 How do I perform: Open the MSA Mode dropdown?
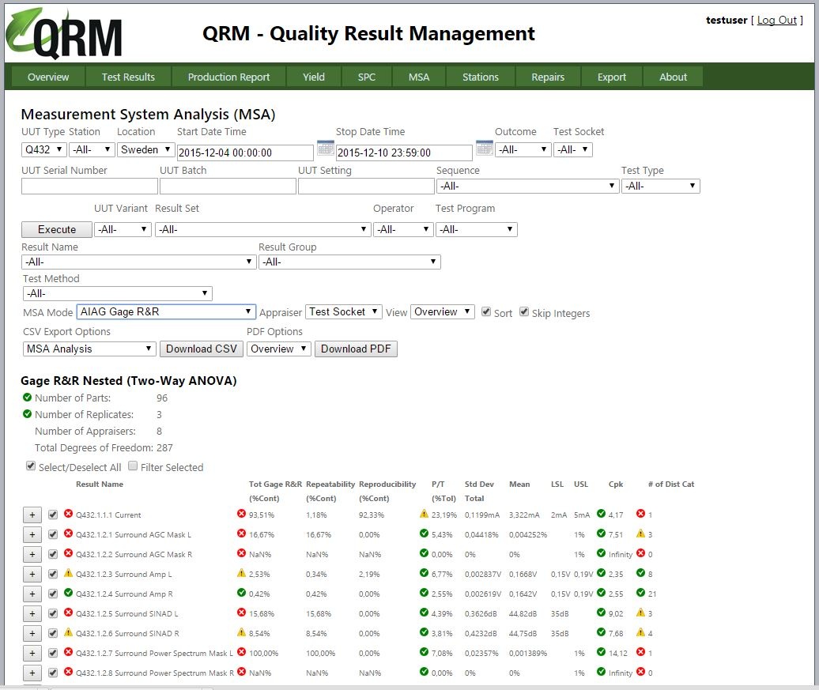(x=166, y=312)
